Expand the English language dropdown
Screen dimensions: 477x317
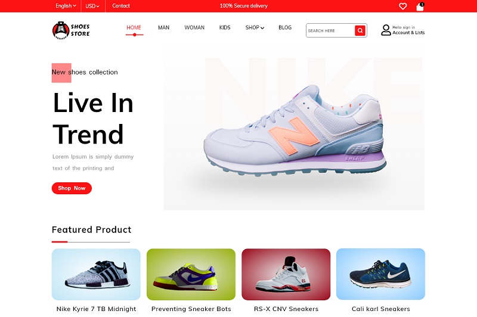pos(66,6)
